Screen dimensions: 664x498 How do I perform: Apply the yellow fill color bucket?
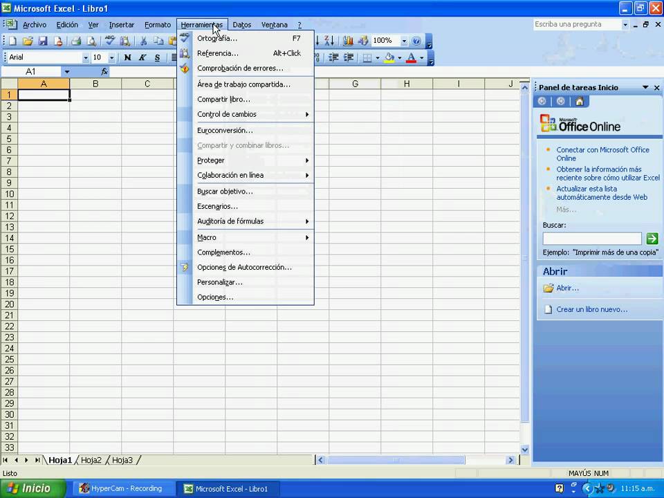click(x=389, y=57)
